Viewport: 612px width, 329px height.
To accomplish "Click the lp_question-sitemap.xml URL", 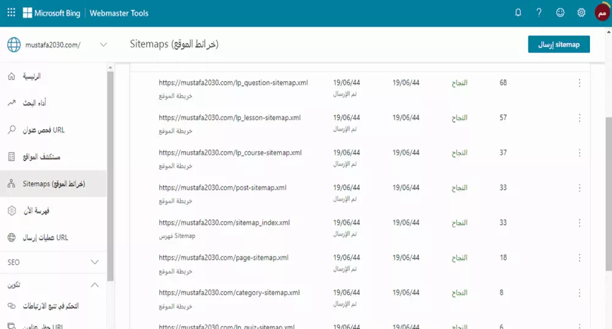I will pos(233,83).
